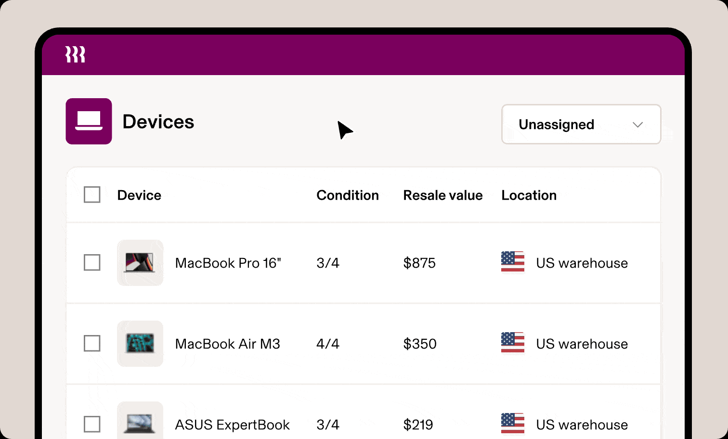Click the Devices page title
The height and width of the screenshot is (439, 728).
pyautogui.click(x=158, y=121)
